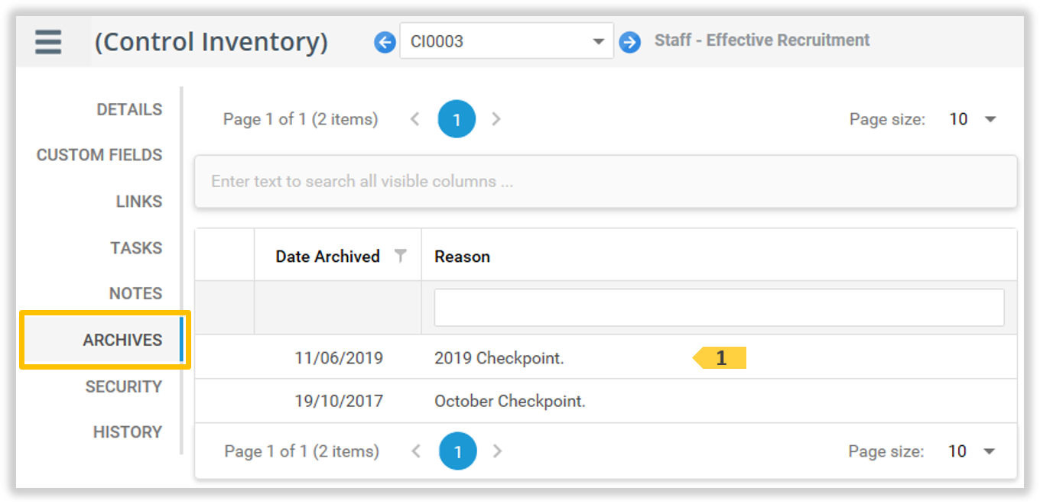Click bottom pager next page chevron
1040x504 pixels.
(x=497, y=451)
